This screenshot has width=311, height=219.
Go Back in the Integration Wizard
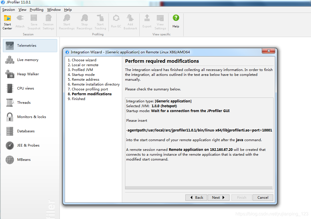pos(196,197)
